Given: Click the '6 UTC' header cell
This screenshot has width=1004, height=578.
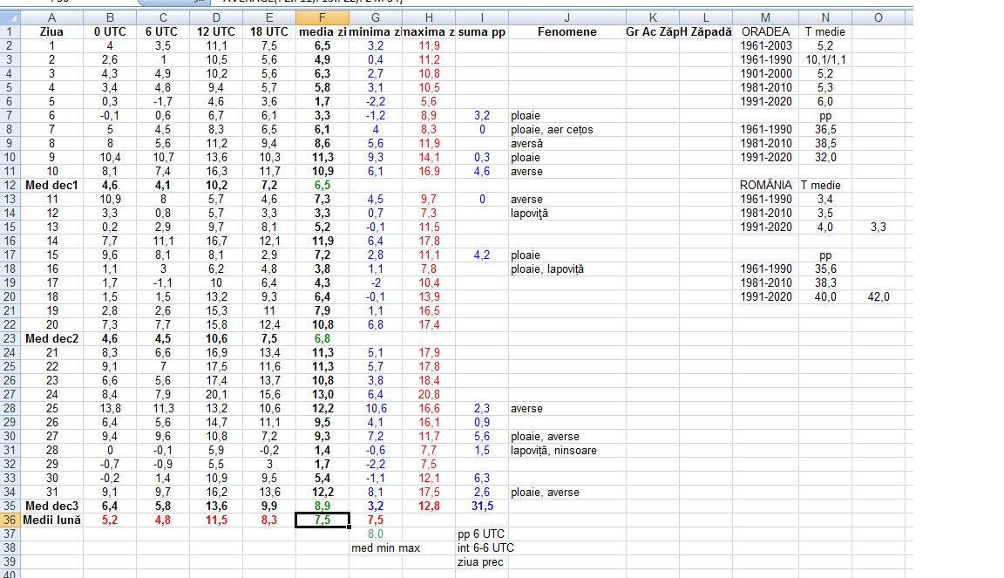Looking at the screenshot, I should 163,32.
